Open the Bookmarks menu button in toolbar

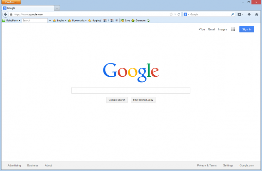click(240, 14)
